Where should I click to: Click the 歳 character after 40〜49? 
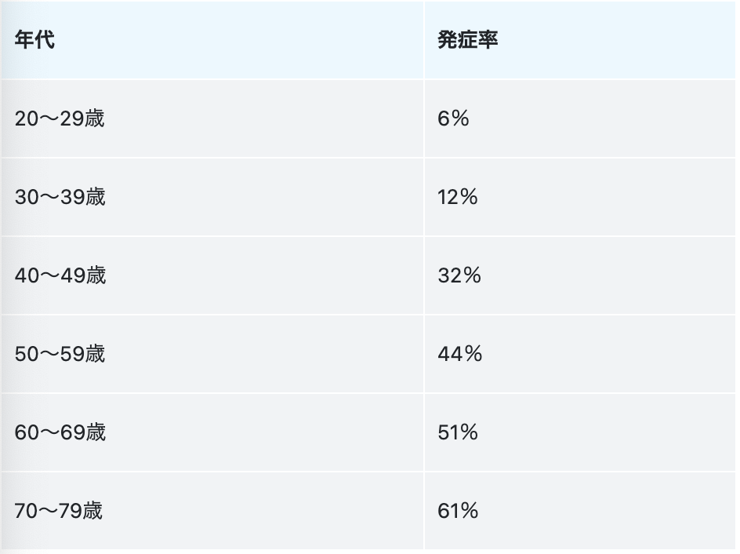pos(96,275)
